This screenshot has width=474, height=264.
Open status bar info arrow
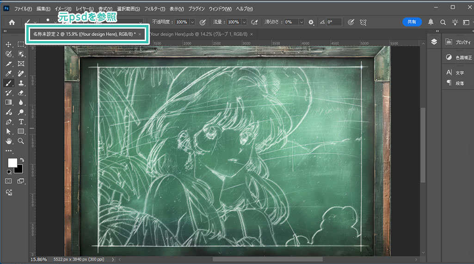click(113, 259)
